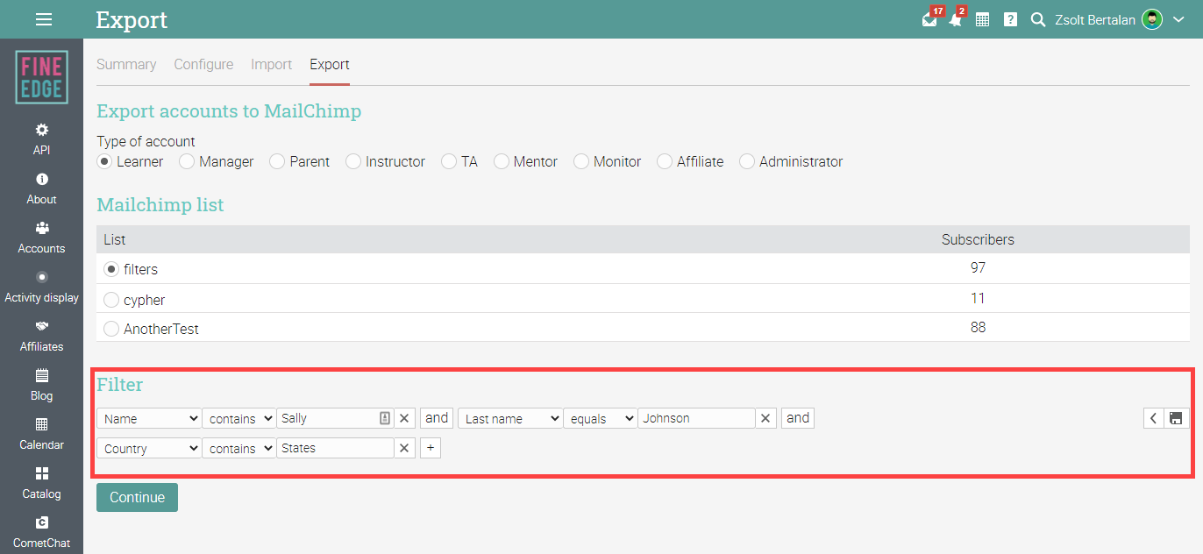Open Catalog in the sidebar
This screenshot has width=1203, height=554.
[x=41, y=483]
